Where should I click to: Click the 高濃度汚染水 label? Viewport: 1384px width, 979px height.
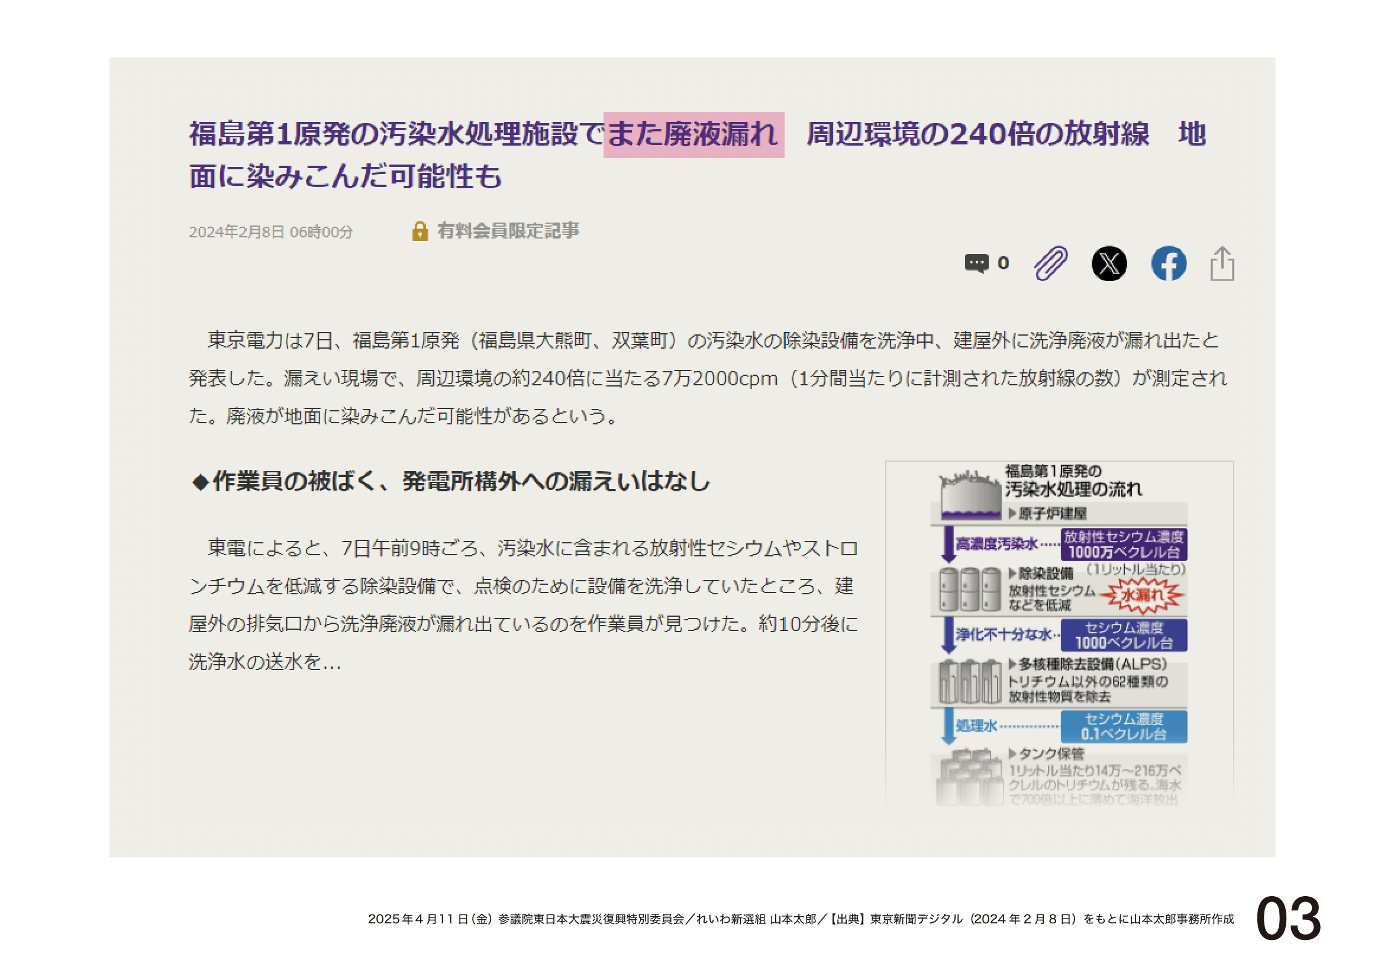[996, 544]
